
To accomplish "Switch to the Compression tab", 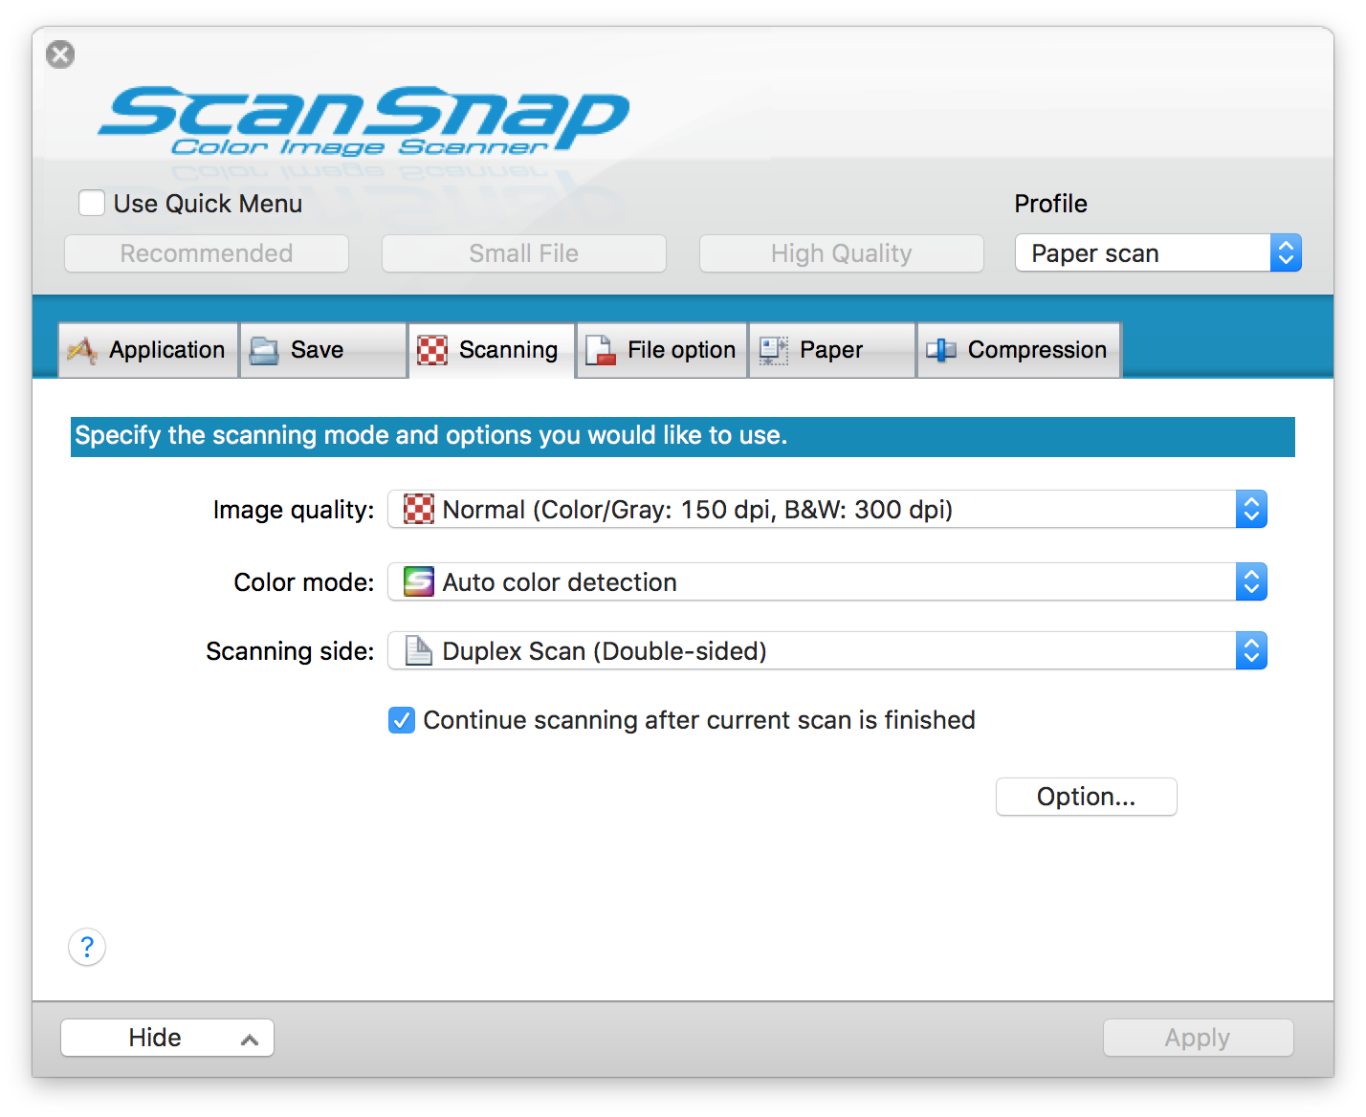I will [1019, 350].
